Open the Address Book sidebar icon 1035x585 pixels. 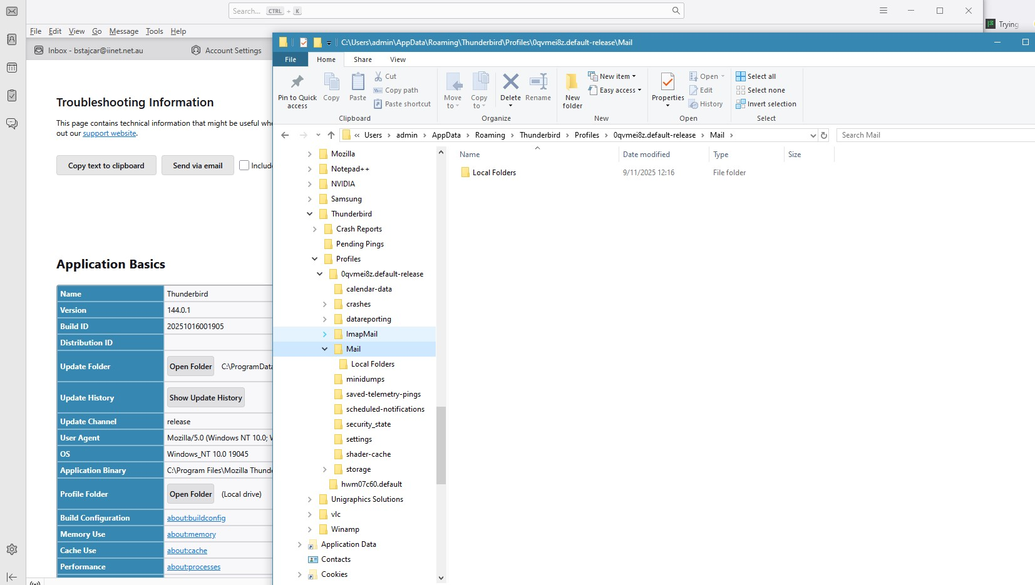pyautogui.click(x=12, y=39)
